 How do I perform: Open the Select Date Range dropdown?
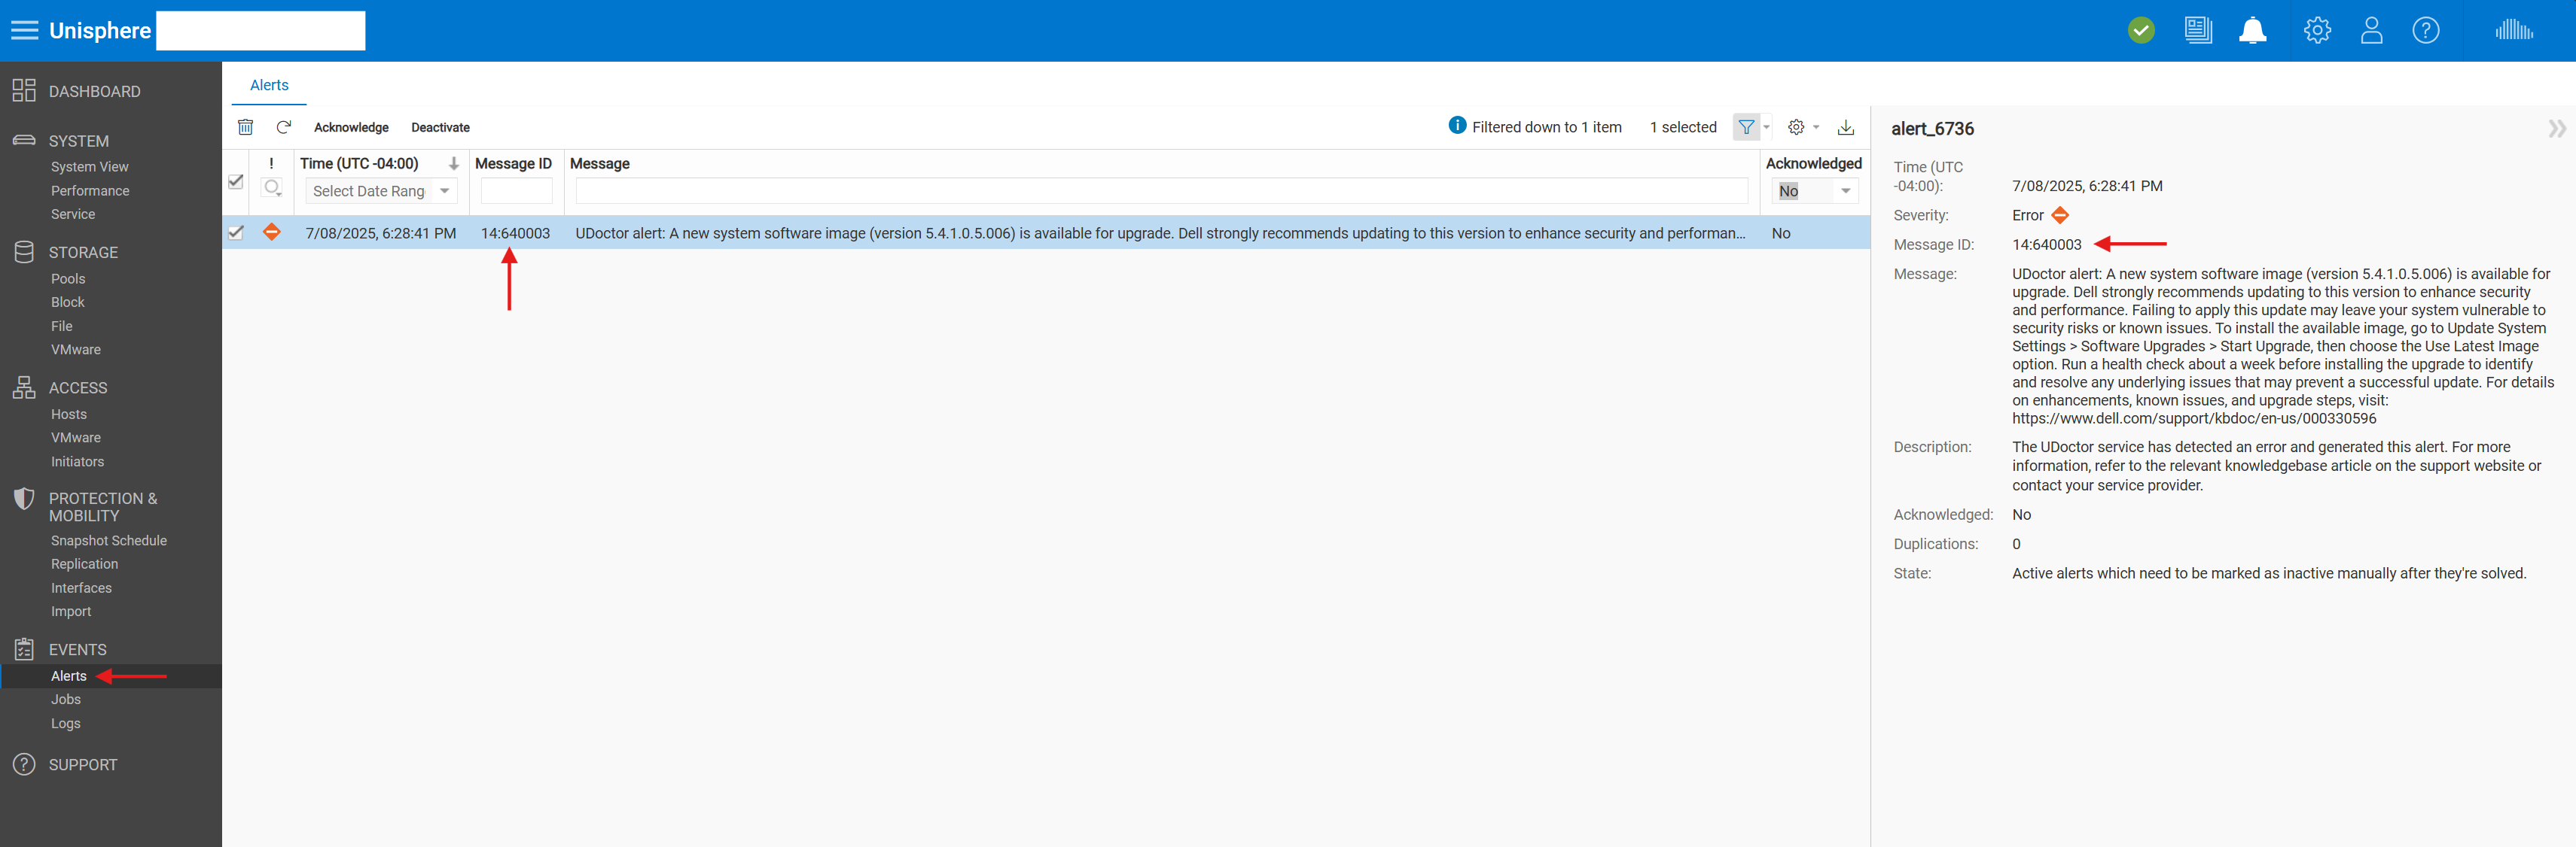pyautogui.click(x=381, y=191)
